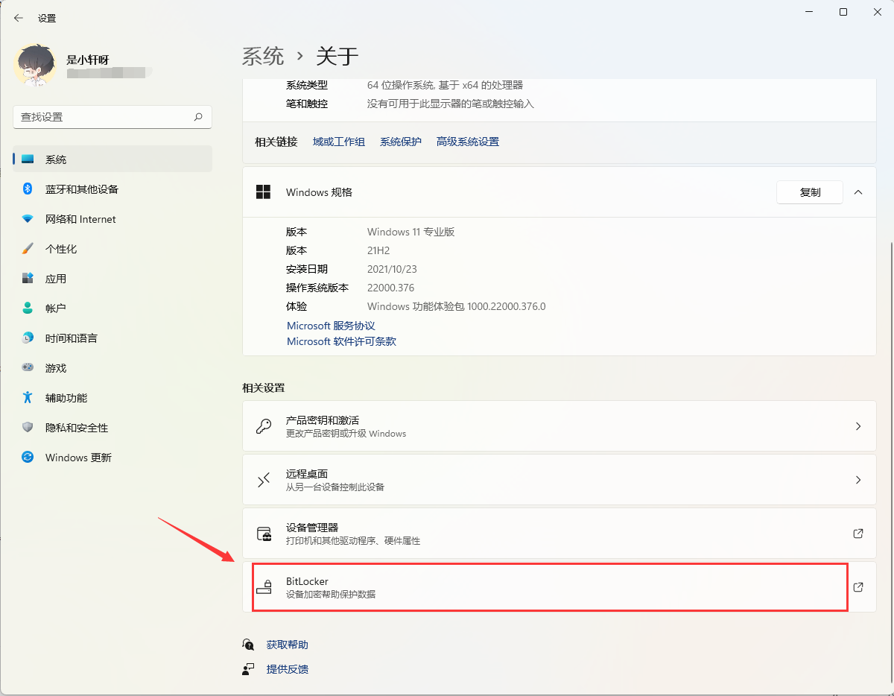Click the BitLocker padlock icon
Screen dimensions: 894x696
pyautogui.click(x=265, y=586)
